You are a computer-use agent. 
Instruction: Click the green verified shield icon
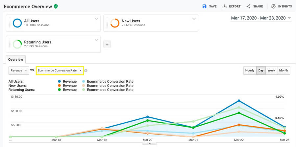(56, 6)
